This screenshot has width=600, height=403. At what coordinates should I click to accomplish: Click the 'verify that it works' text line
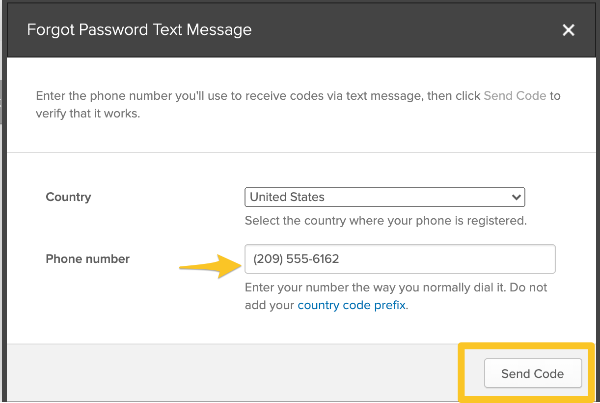[88, 114]
